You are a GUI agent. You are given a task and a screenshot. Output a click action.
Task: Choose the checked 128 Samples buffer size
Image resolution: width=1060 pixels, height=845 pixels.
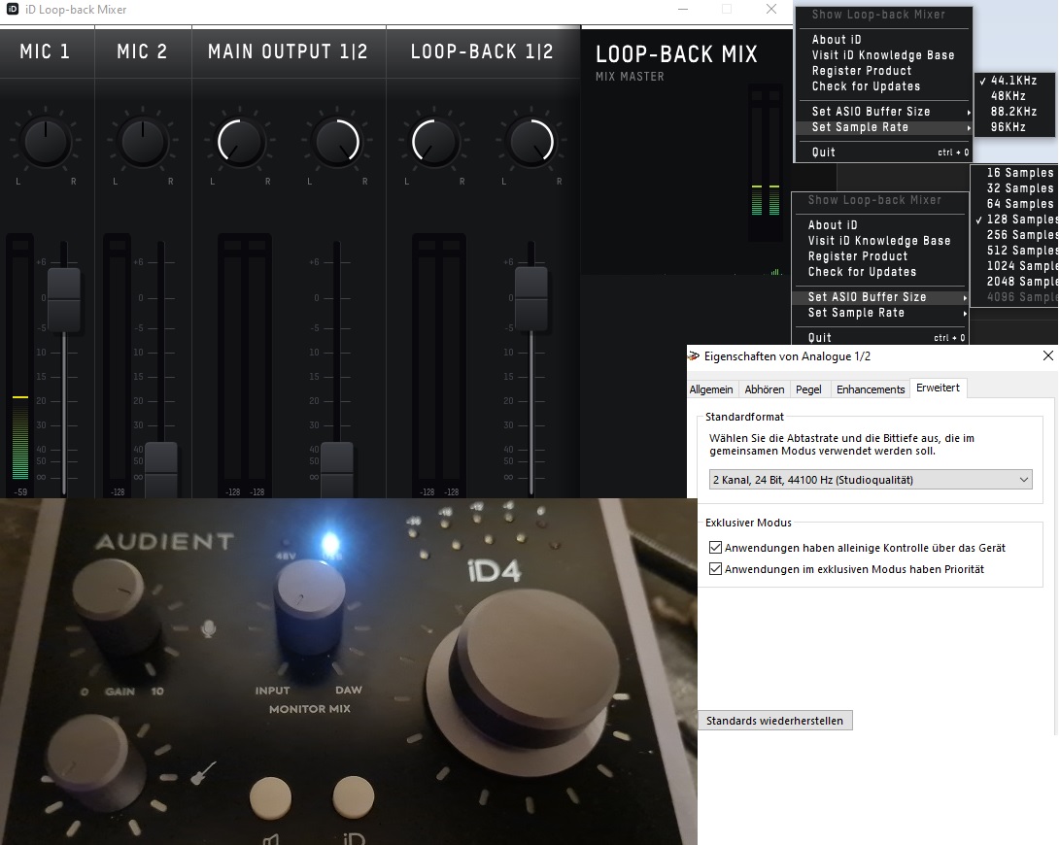point(1015,220)
